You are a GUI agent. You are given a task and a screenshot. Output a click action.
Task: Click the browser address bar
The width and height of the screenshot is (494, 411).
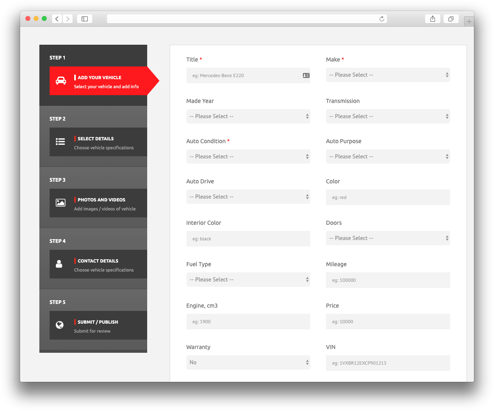tap(247, 19)
